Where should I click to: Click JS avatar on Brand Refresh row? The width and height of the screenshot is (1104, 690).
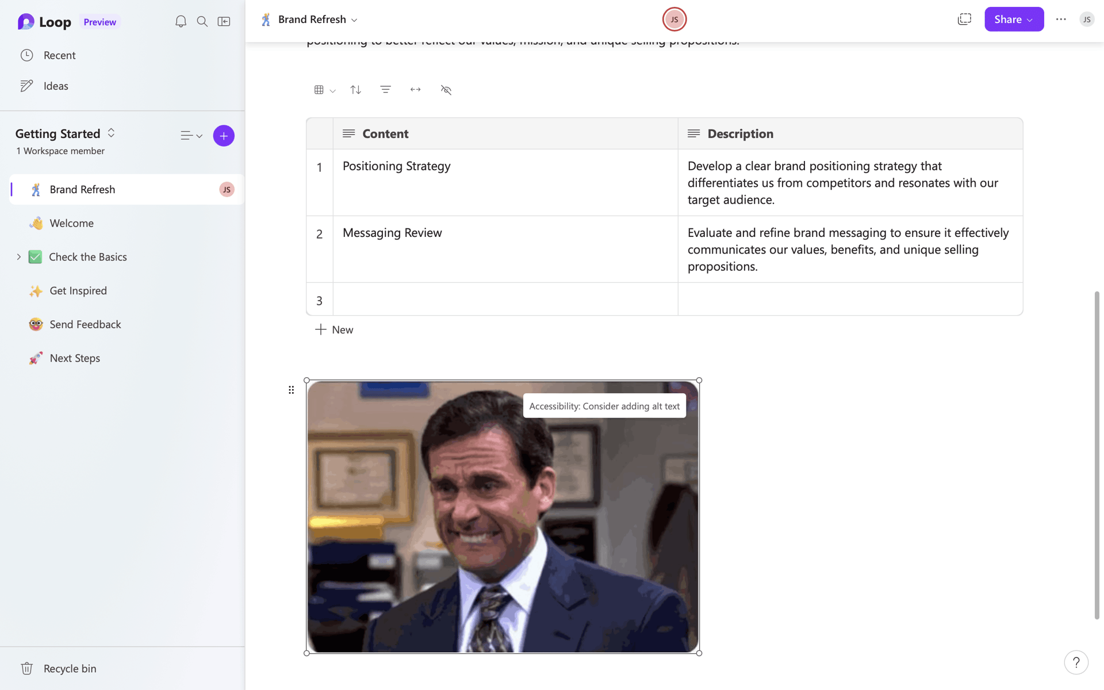pos(227,190)
